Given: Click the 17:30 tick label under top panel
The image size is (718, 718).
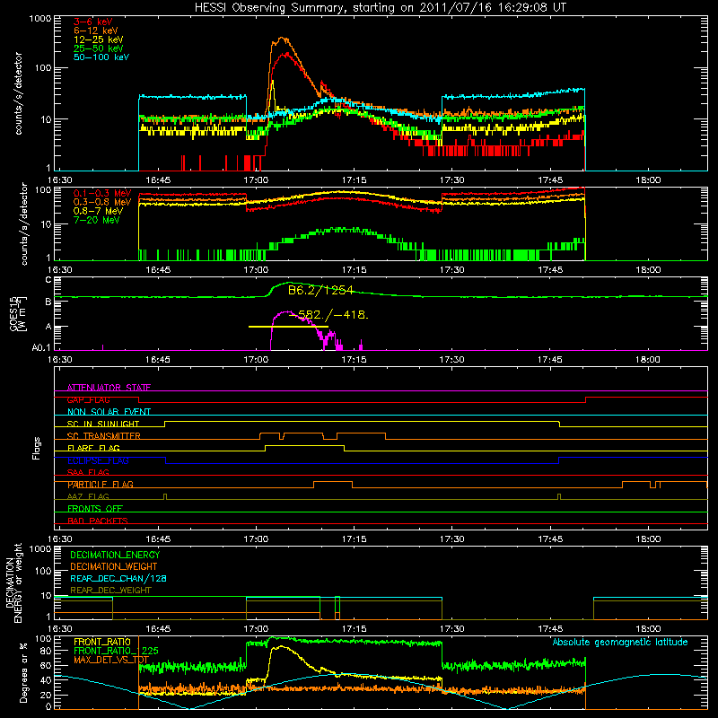Looking at the screenshot, I should (x=452, y=180).
